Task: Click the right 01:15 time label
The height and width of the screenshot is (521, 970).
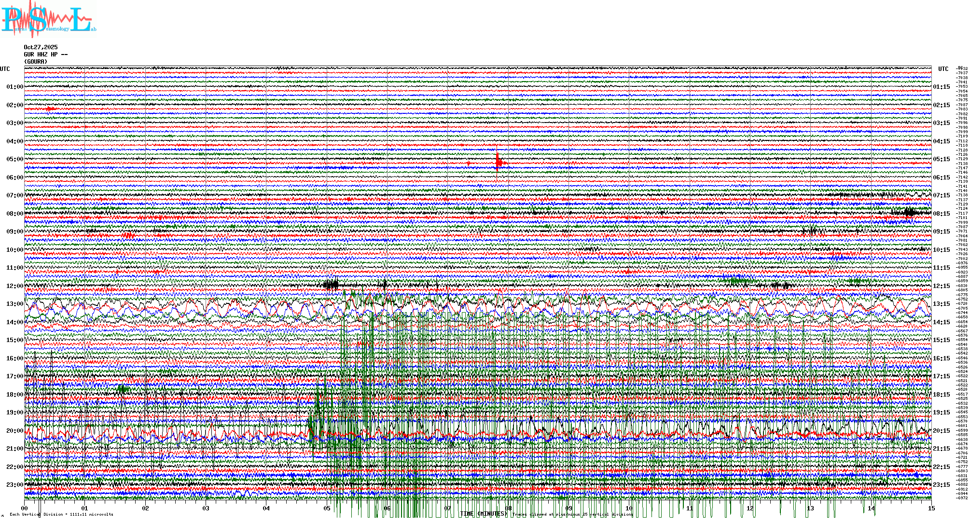Action: coord(941,87)
